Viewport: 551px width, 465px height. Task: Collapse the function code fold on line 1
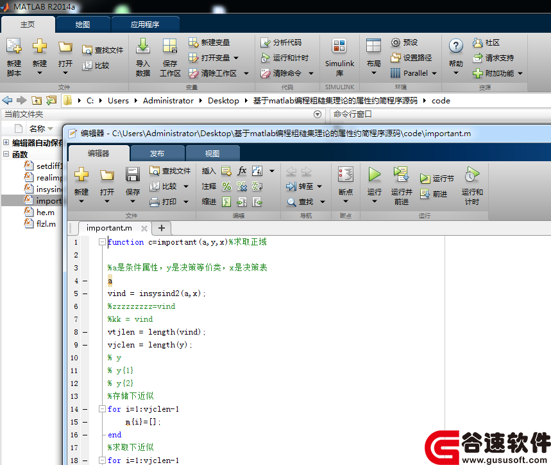[102, 242]
